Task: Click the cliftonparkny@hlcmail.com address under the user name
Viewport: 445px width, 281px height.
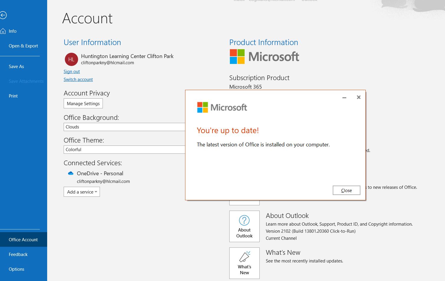Action: click(x=108, y=63)
